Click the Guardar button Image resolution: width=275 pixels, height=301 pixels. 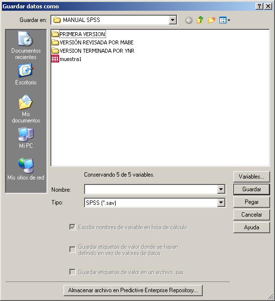pos(252,189)
